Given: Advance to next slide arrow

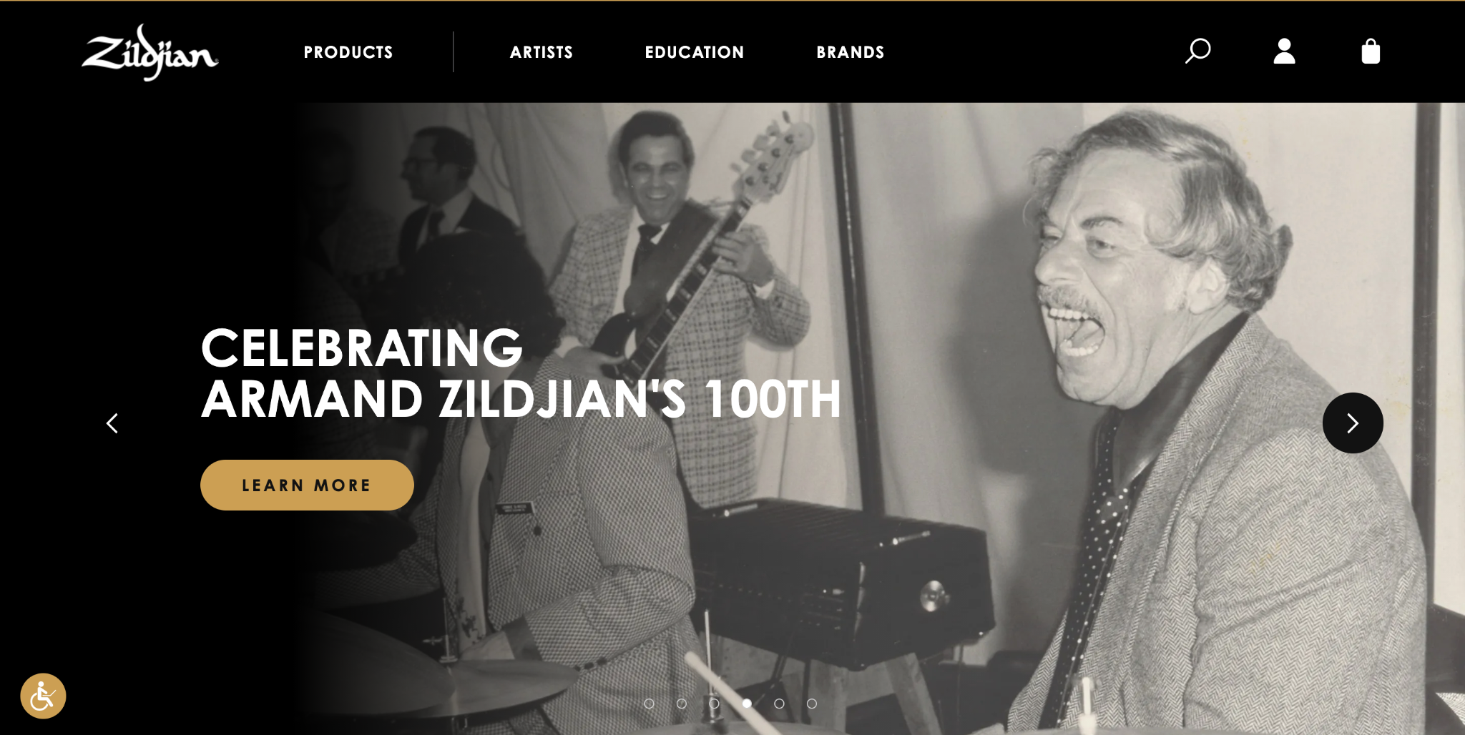Looking at the screenshot, I should [1353, 423].
